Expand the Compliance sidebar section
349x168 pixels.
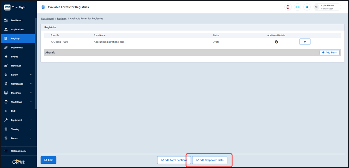[18, 84]
